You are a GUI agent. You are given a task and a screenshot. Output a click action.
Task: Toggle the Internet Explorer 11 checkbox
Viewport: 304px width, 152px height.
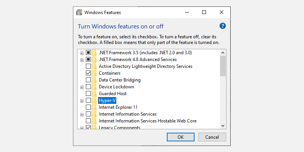[88, 107]
